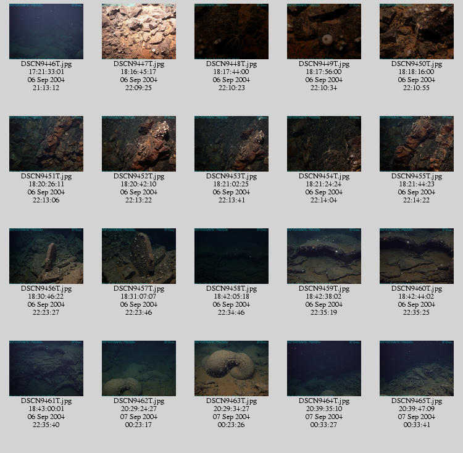View the DSCN9455T.jpg thumbnail

click(417, 144)
